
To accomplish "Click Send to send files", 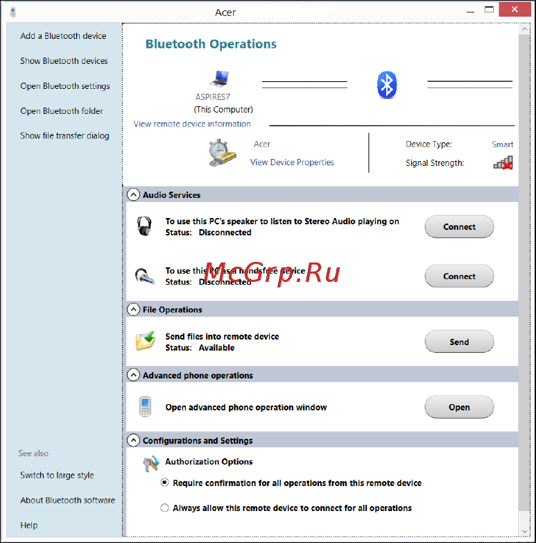I will pos(459,342).
